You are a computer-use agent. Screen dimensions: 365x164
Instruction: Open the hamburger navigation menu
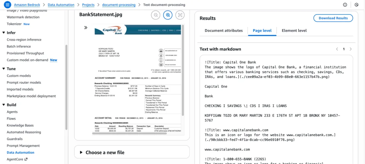[7, 5]
